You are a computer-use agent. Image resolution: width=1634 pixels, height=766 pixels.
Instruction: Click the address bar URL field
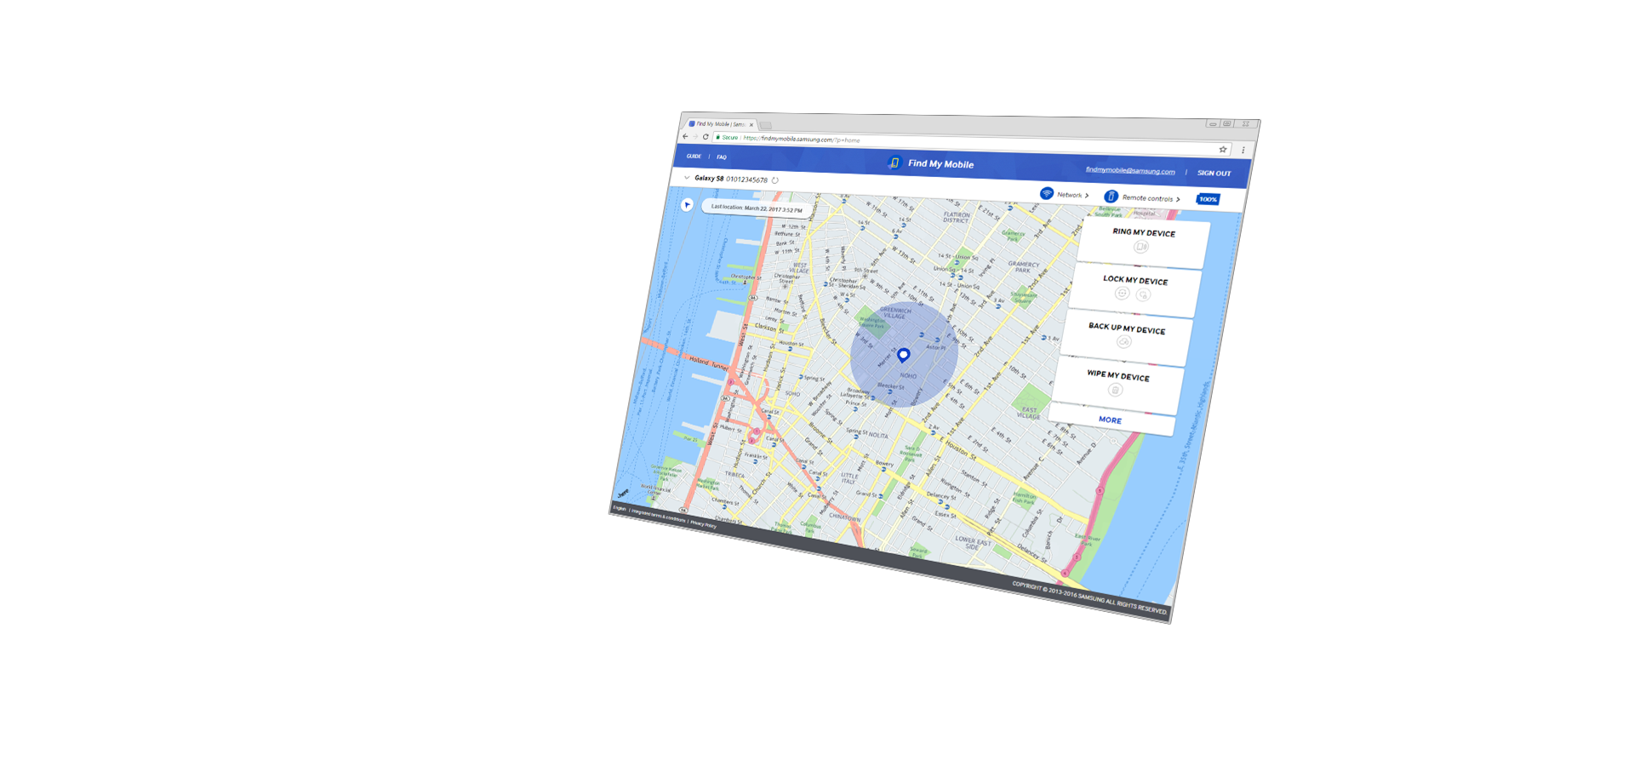click(970, 144)
